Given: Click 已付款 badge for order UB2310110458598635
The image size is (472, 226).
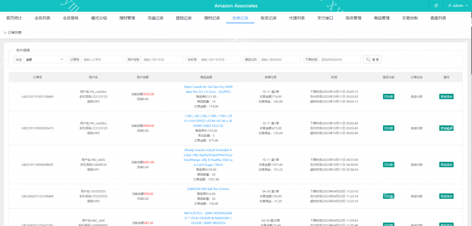Looking at the screenshot, I should click(x=388, y=165).
